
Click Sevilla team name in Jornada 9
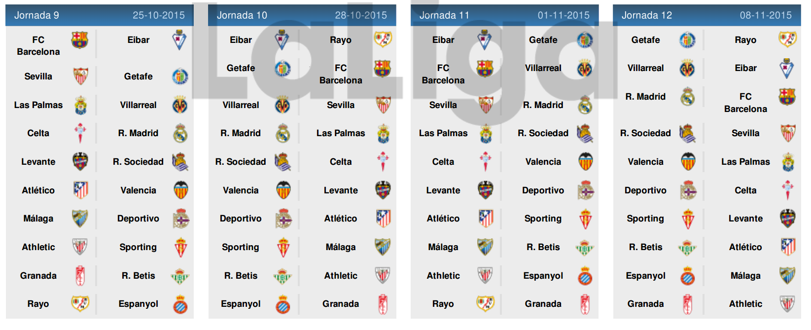pos(38,76)
